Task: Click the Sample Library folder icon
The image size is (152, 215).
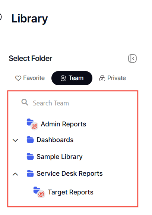Action: (x=30, y=157)
